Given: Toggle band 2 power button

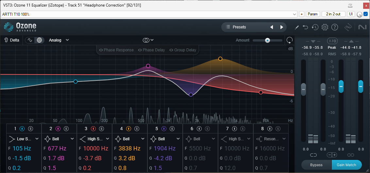Looking at the screenshot, I should coord(58,129).
